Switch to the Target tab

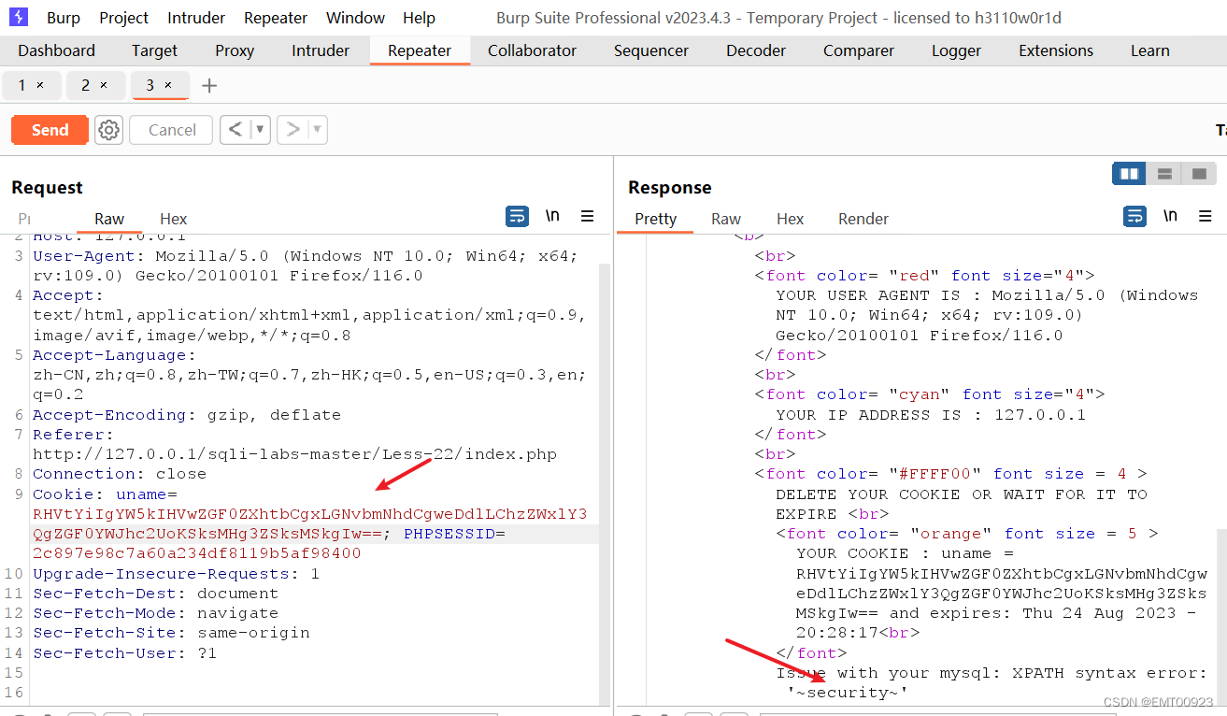(x=154, y=50)
